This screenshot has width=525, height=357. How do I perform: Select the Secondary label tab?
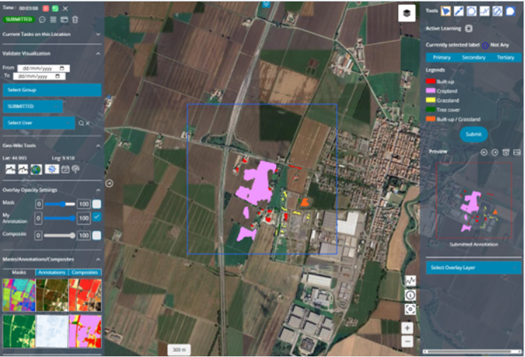[x=473, y=57]
